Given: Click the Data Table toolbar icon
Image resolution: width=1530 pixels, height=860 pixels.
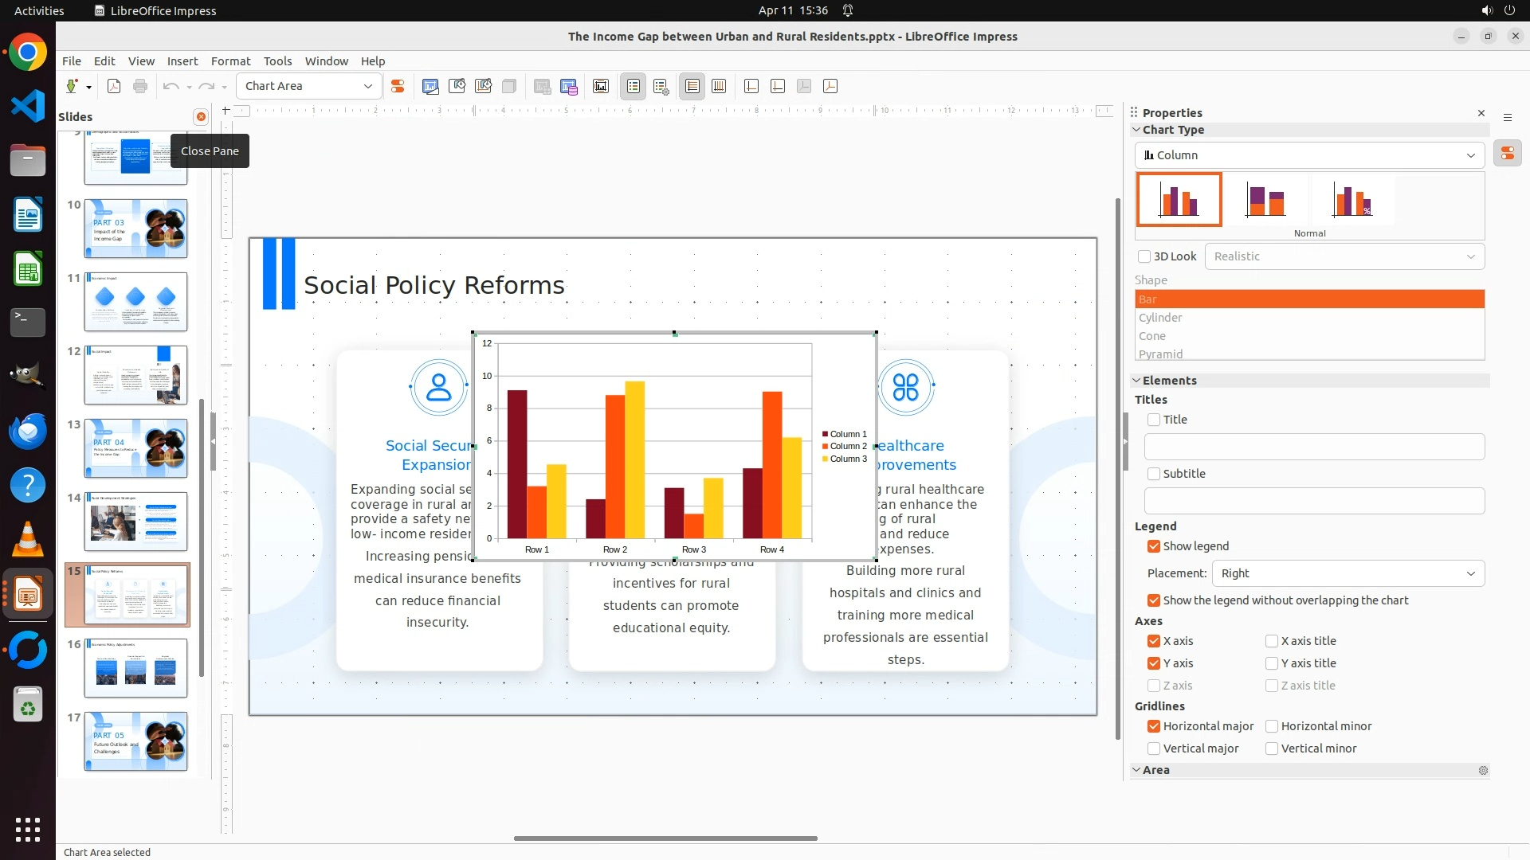Looking at the screenshot, I should [568, 86].
